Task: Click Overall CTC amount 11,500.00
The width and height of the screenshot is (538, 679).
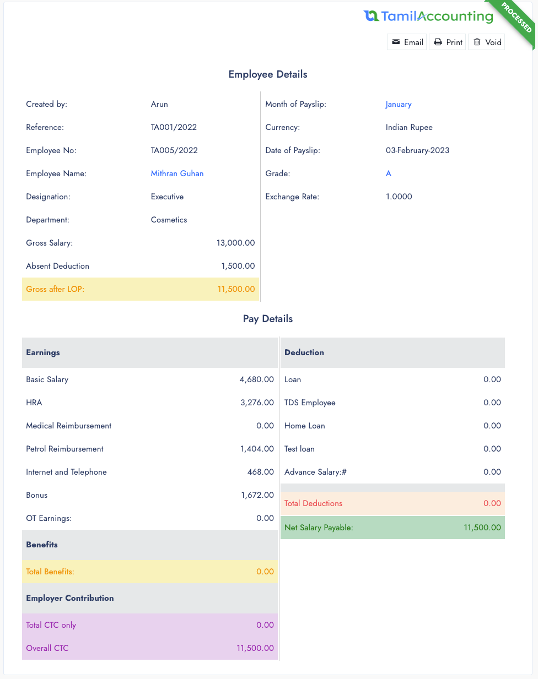Action: pyautogui.click(x=255, y=648)
